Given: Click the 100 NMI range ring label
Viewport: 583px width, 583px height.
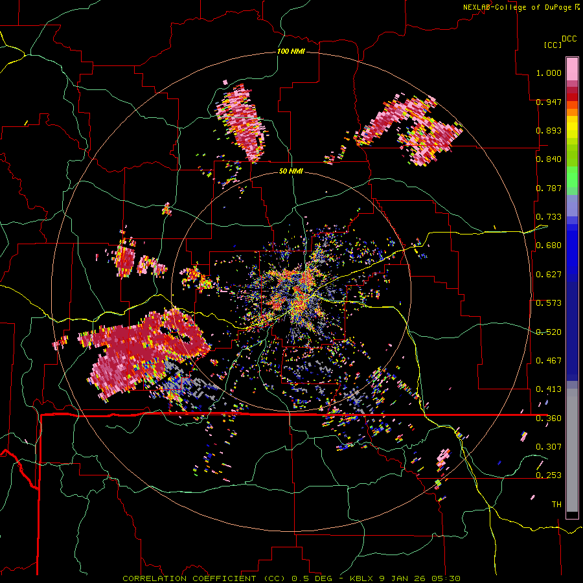Looking at the screenshot, I should (291, 51).
